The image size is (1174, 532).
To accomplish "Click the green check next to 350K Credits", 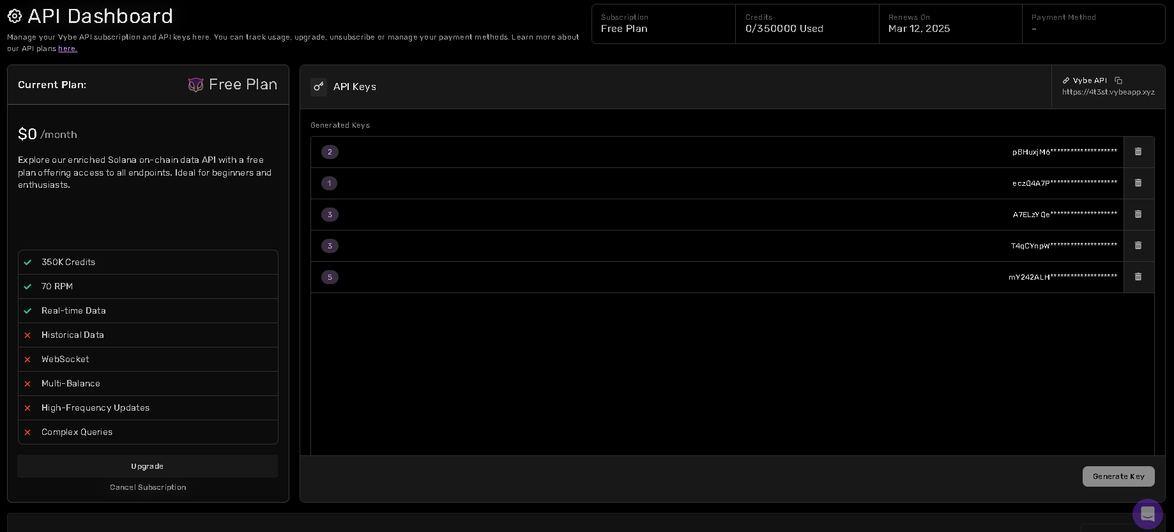I will pyautogui.click(x=27, y=262).
